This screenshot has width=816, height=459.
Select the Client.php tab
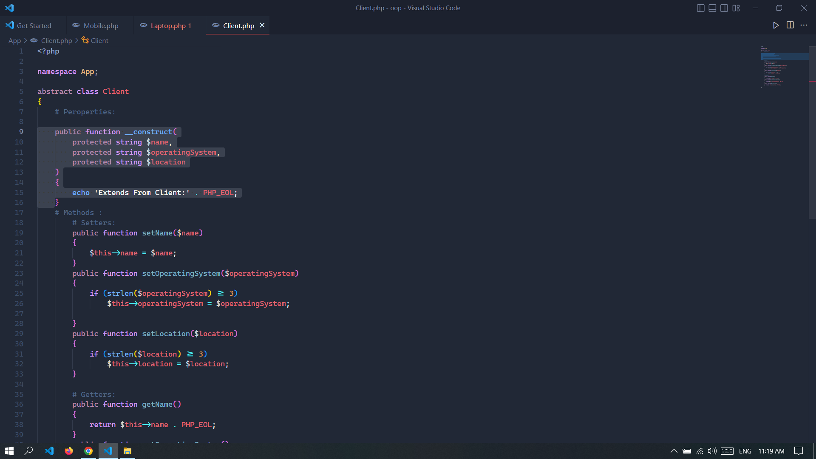(x=238, y=25)
